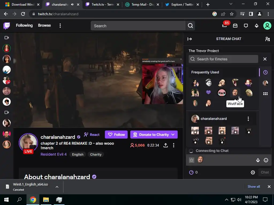Open the green user avatar menu

point(267,26)
